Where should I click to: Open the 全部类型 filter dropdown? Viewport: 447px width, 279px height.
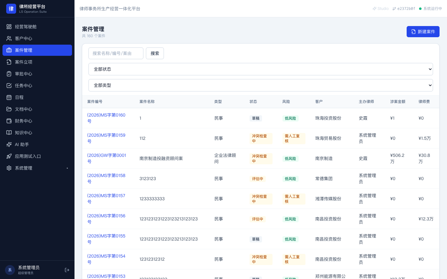pos(261,85)
